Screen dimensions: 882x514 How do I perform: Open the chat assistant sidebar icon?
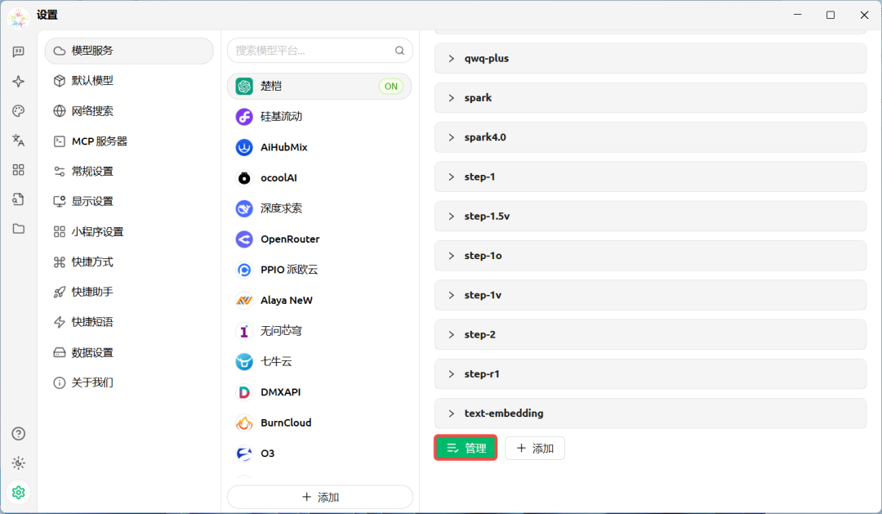pyautogui.click(x=19, y=51)
